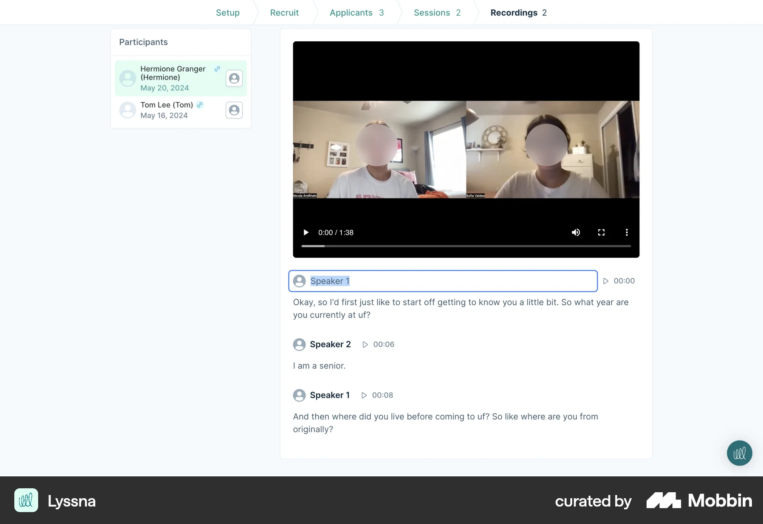Toggle fullscreen on the video player
This screenshot has width=763, height=524.
tap(601, 232)
